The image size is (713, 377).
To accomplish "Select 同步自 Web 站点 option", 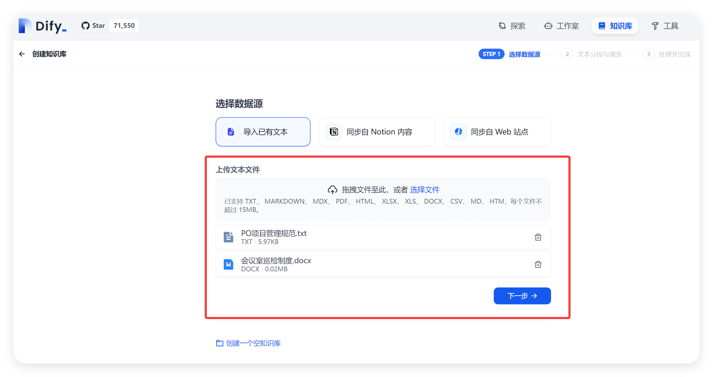I will click(x=497, y=132).
